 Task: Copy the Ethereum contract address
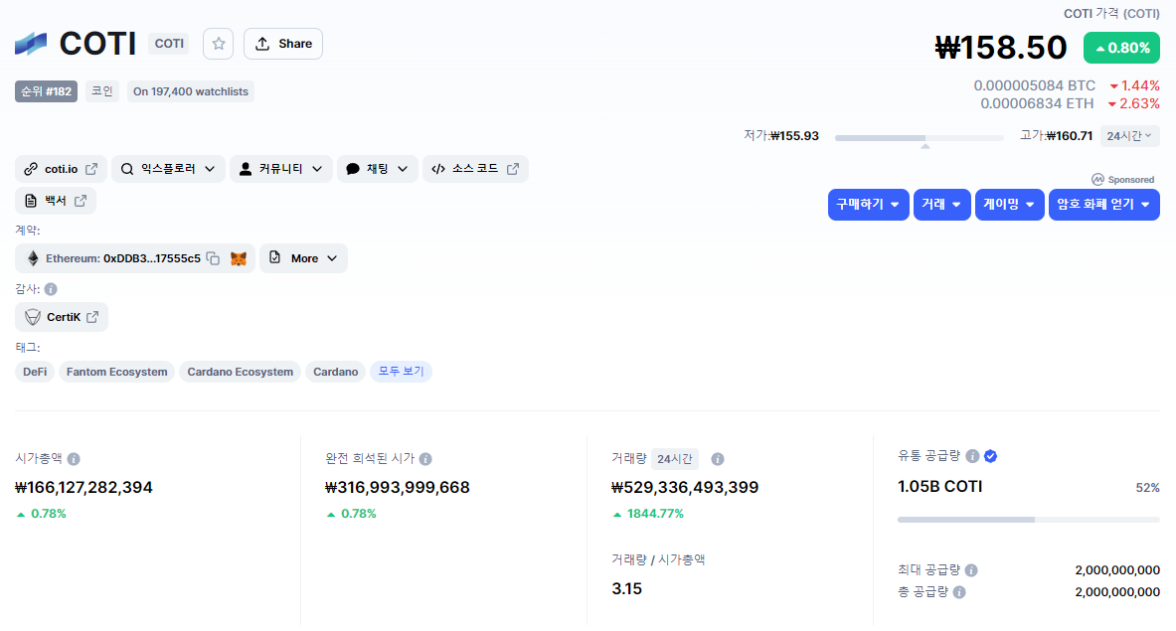click(x=213, y=258)
